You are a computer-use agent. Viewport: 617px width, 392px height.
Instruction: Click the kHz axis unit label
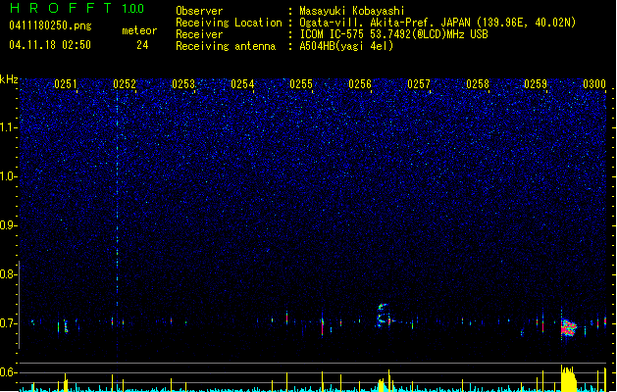(x=9, y=79)
